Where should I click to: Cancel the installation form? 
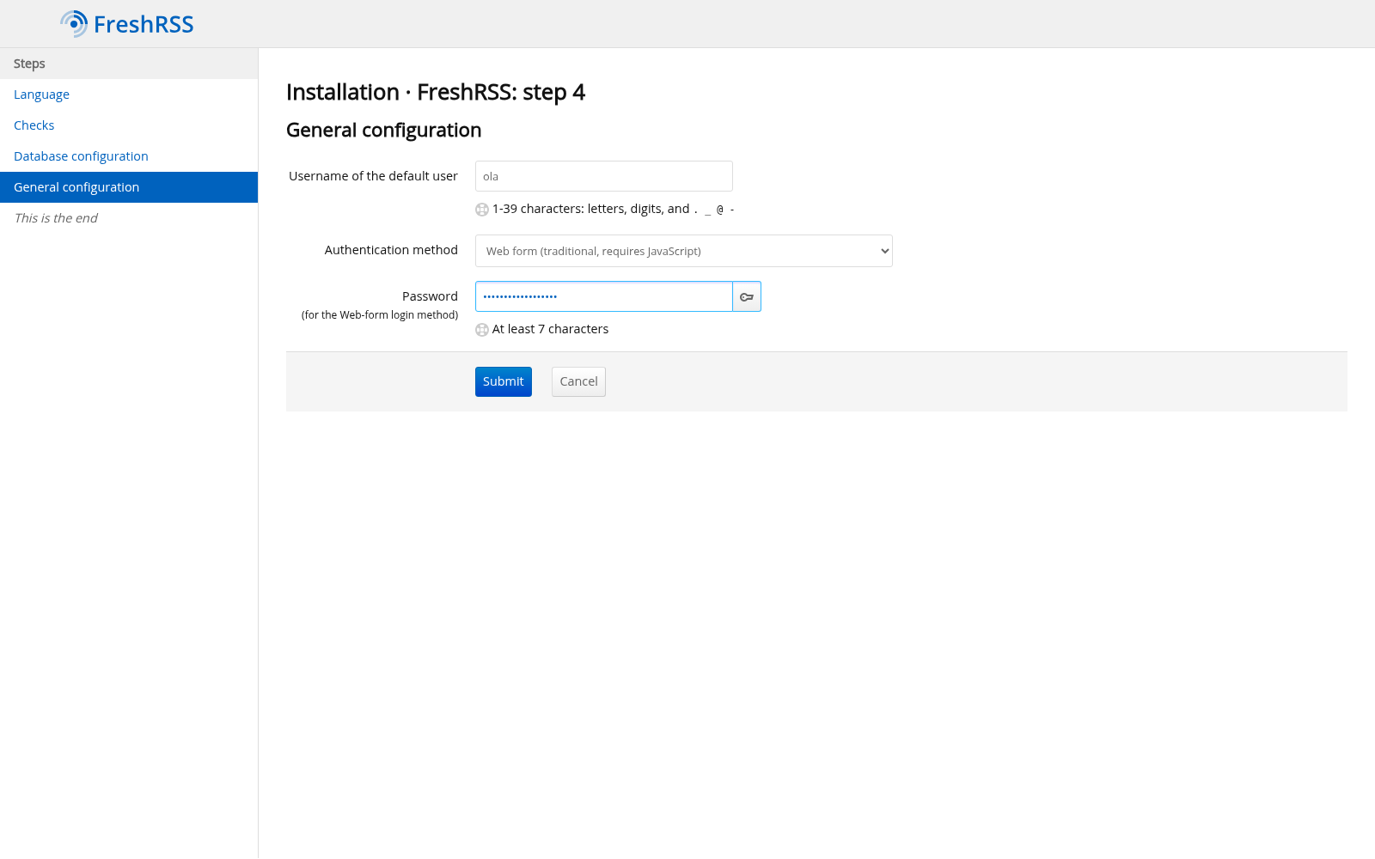578,381
